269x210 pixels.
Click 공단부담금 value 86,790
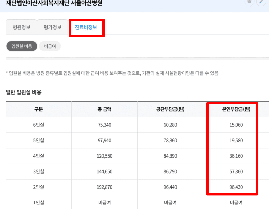point(170,172)
